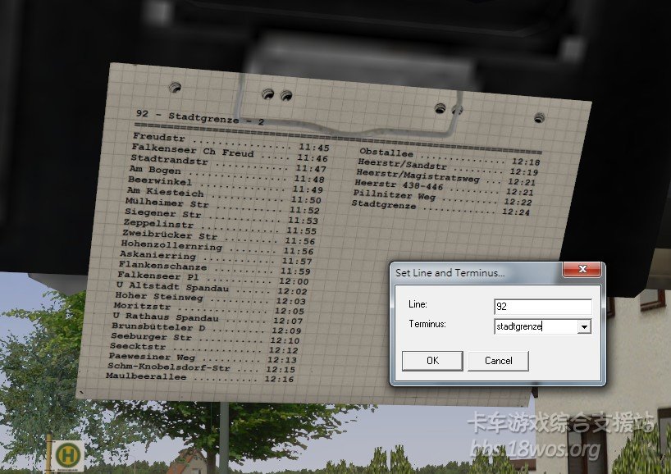
Task: Click the OK button in the dialog
Action: coord(432,361)
